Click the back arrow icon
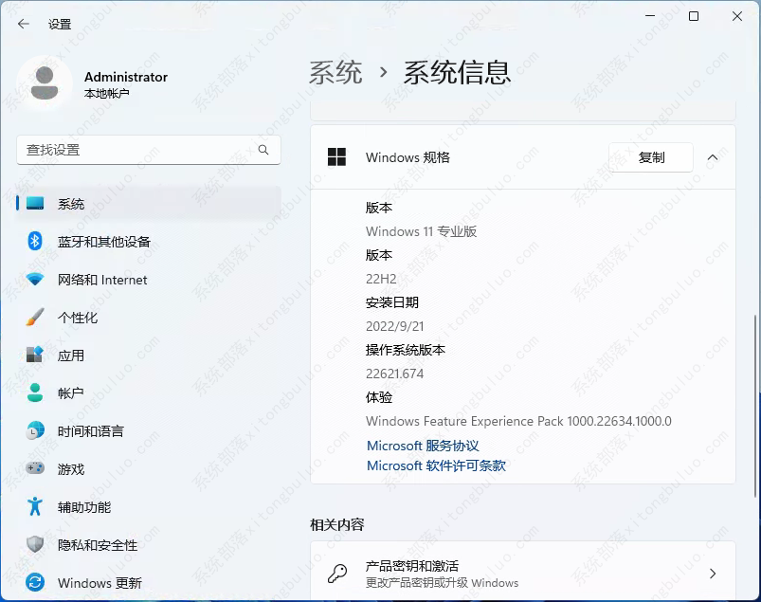The image size is (761, 602). tap(24, 24)
